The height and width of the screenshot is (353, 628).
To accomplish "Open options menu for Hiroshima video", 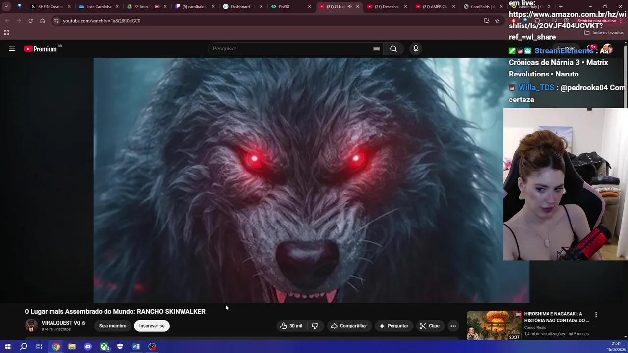I will (596, 315).
